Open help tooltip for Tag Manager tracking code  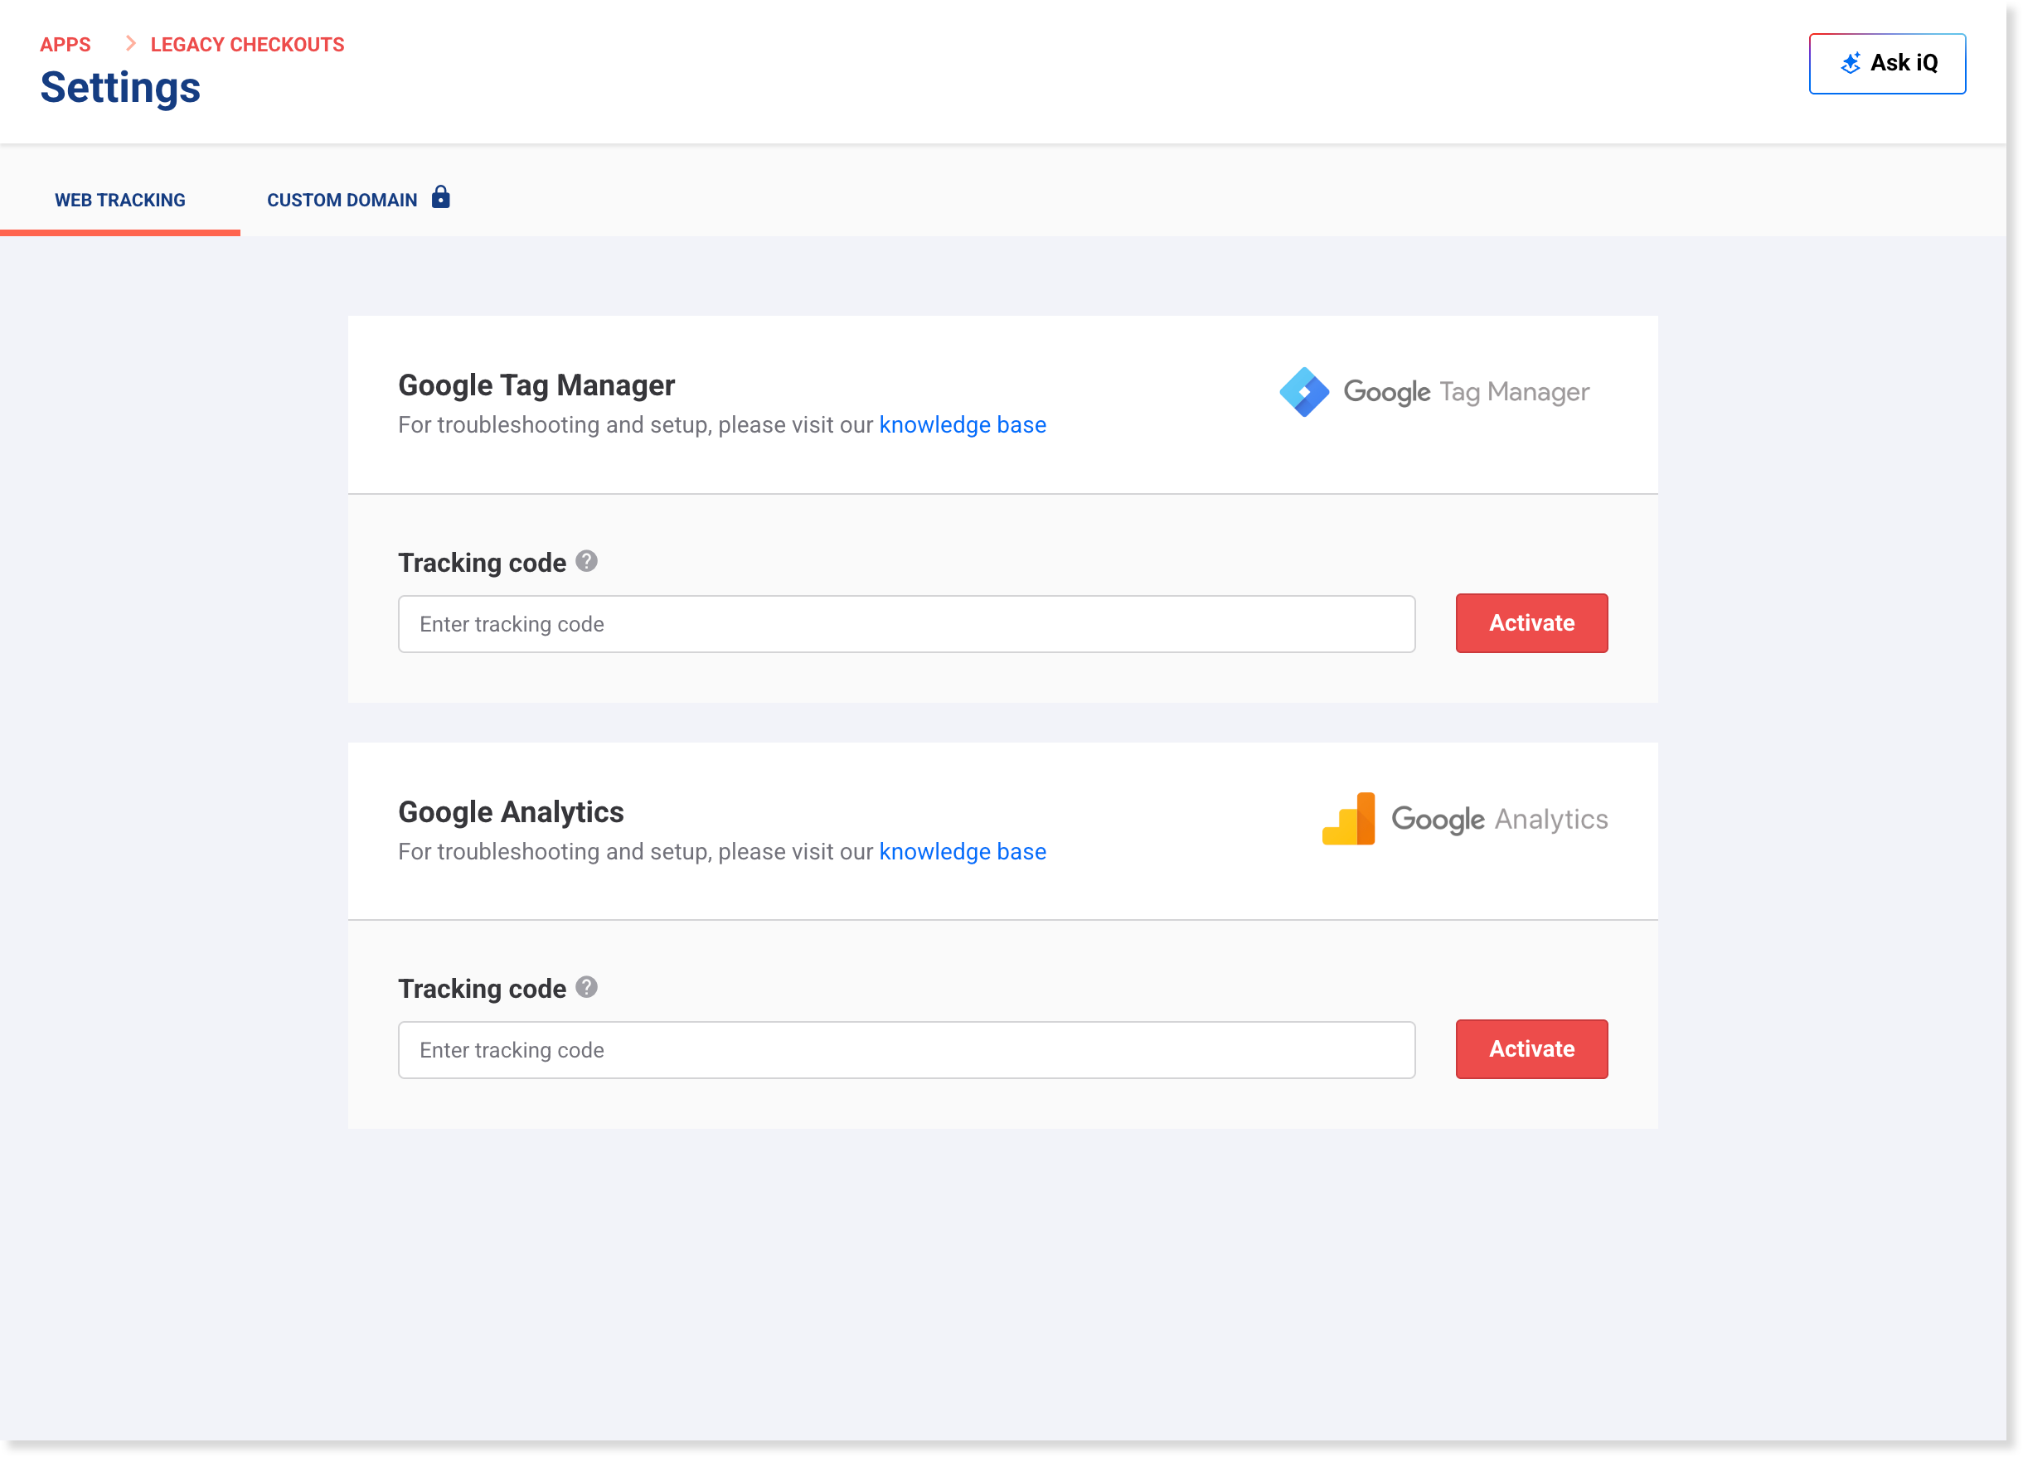tap(586, 562)
